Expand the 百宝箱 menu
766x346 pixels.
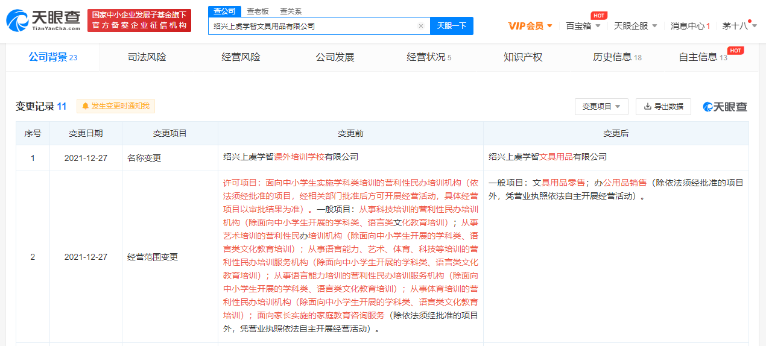pyautogui.click(x=583, y=26)
